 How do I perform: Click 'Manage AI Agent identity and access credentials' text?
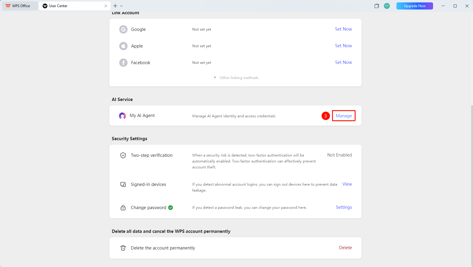[234, 116]
